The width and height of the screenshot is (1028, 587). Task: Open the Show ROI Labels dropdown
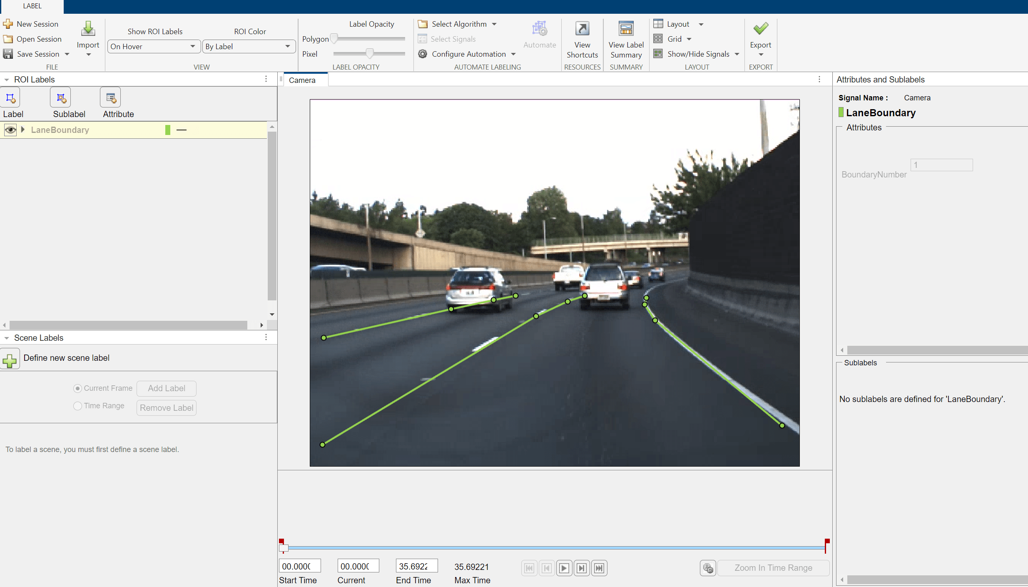[x=152, y=47]
